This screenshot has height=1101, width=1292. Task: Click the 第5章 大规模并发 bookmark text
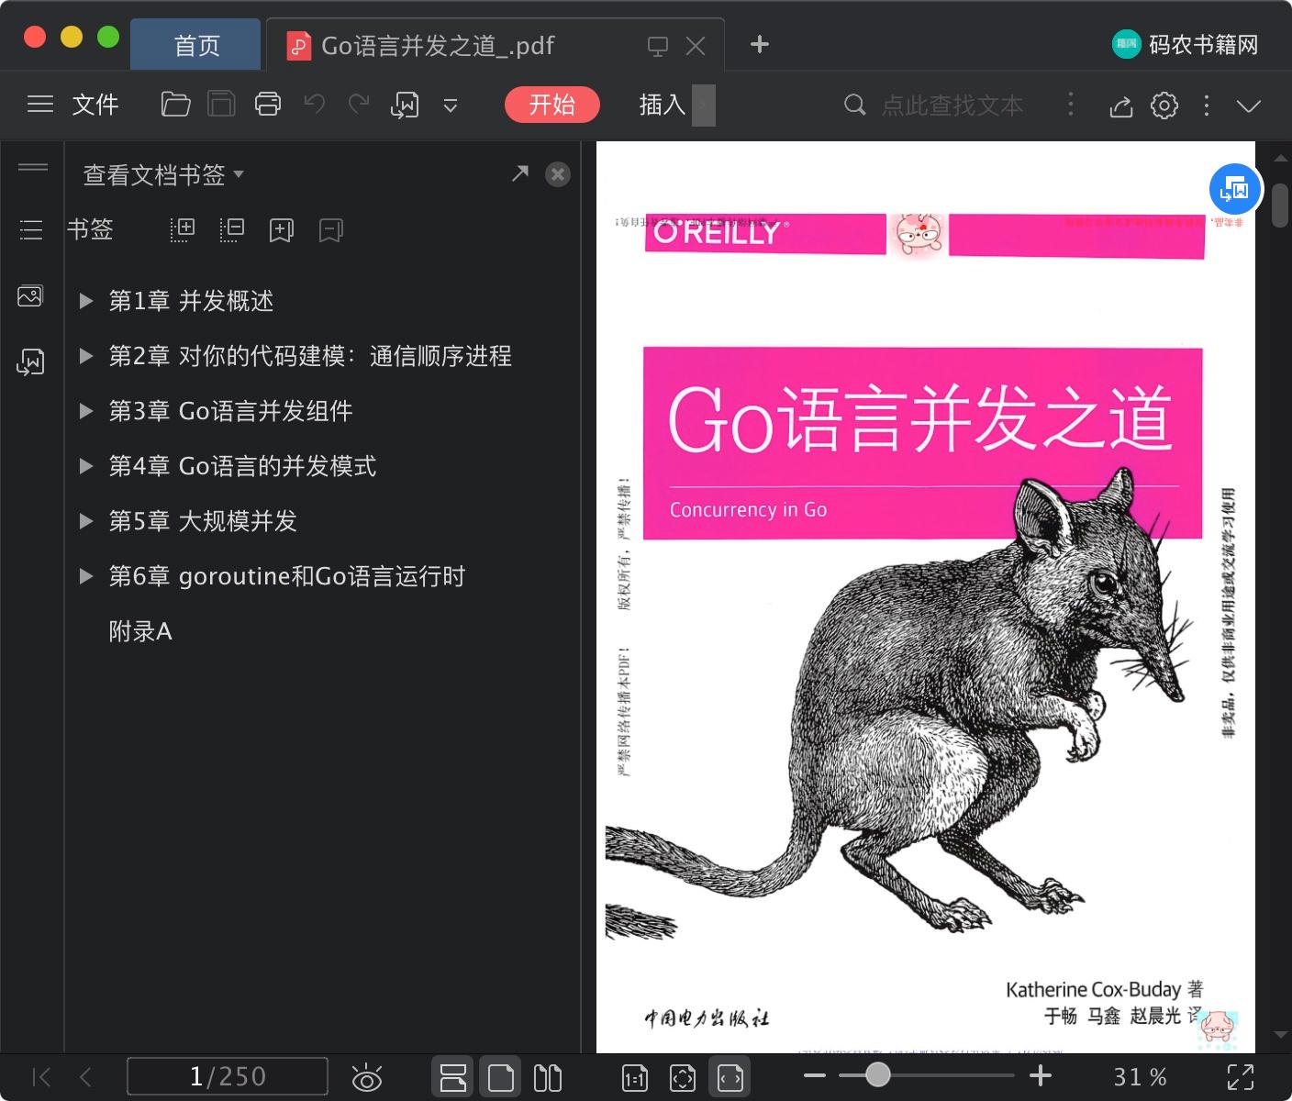[x=203, y=521]
